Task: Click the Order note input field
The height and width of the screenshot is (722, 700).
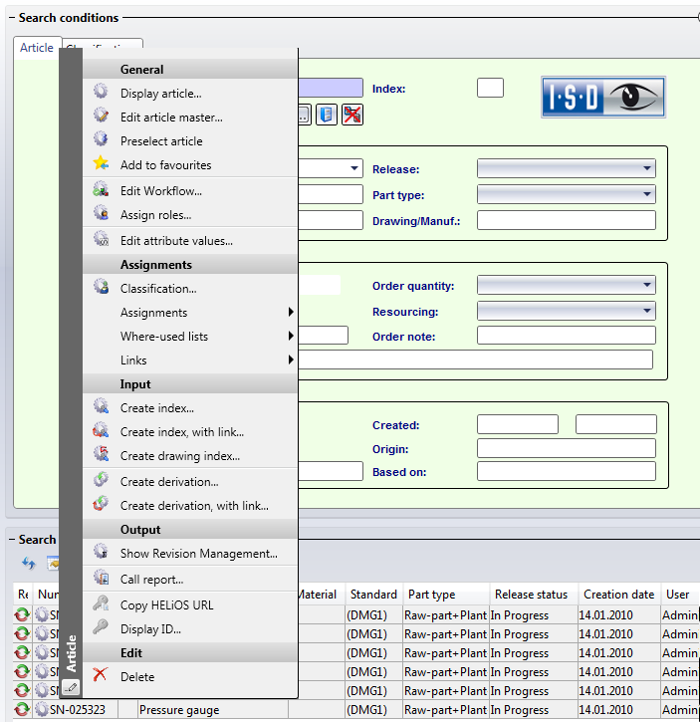Action: [566, 336]
